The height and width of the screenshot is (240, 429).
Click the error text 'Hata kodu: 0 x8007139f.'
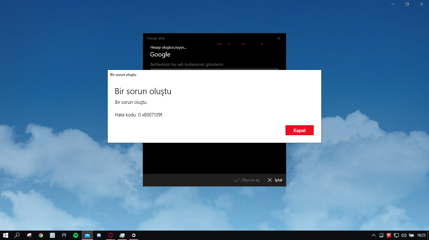pos(139,115)
